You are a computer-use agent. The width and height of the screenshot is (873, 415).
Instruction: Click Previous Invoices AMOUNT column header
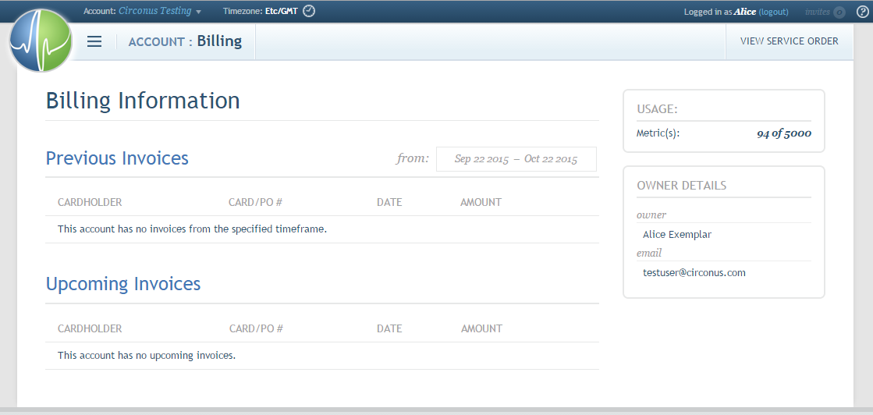pos(481,202)
